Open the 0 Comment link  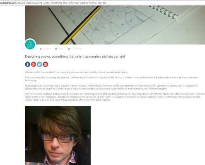77,49
